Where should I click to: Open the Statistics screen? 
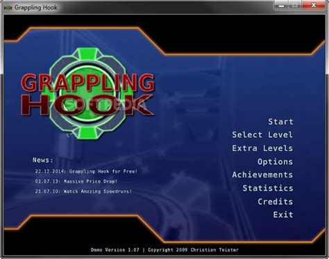tap(268, 188)
